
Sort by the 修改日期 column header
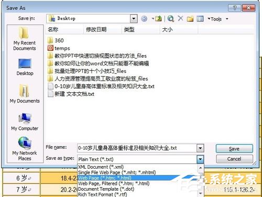(102, 29)
